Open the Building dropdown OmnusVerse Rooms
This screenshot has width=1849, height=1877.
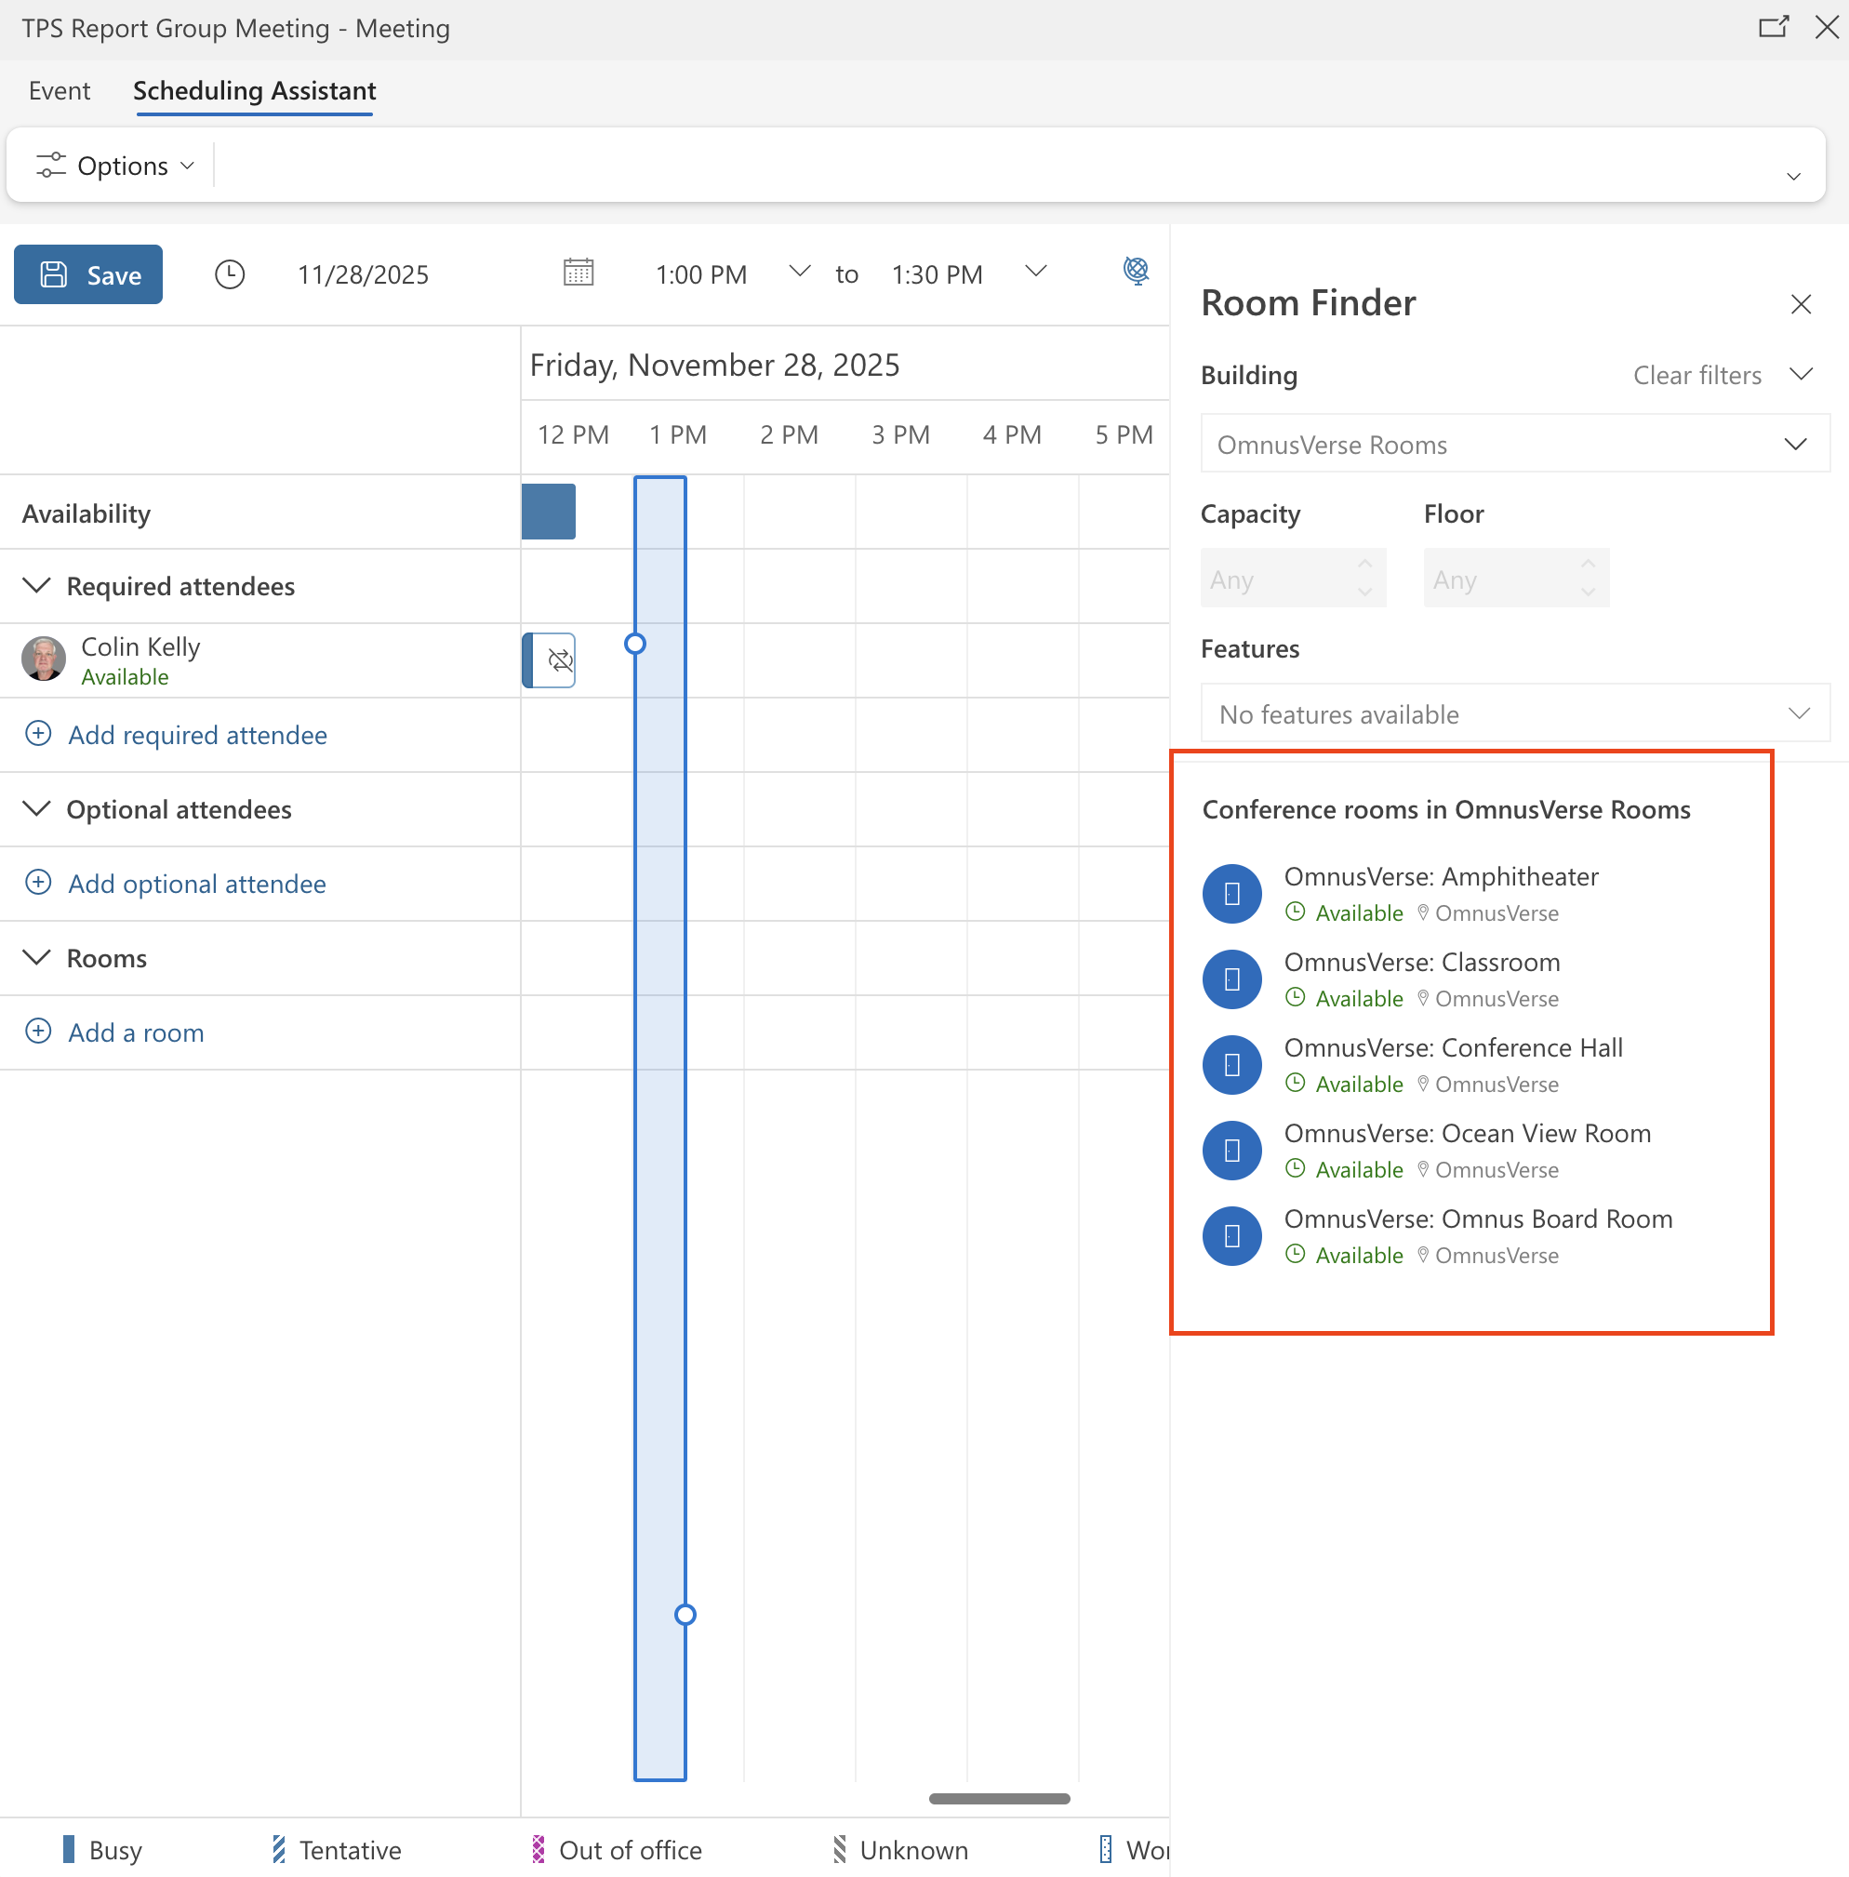pos(1513,445)
